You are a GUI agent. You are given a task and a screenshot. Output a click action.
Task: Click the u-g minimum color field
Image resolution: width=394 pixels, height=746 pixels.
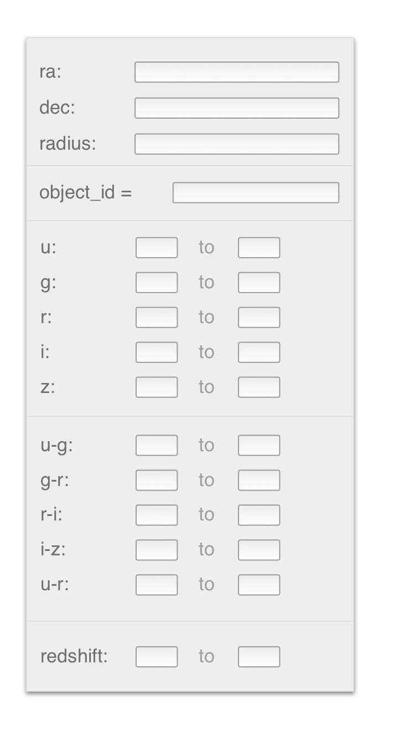(x=157, y=446)
